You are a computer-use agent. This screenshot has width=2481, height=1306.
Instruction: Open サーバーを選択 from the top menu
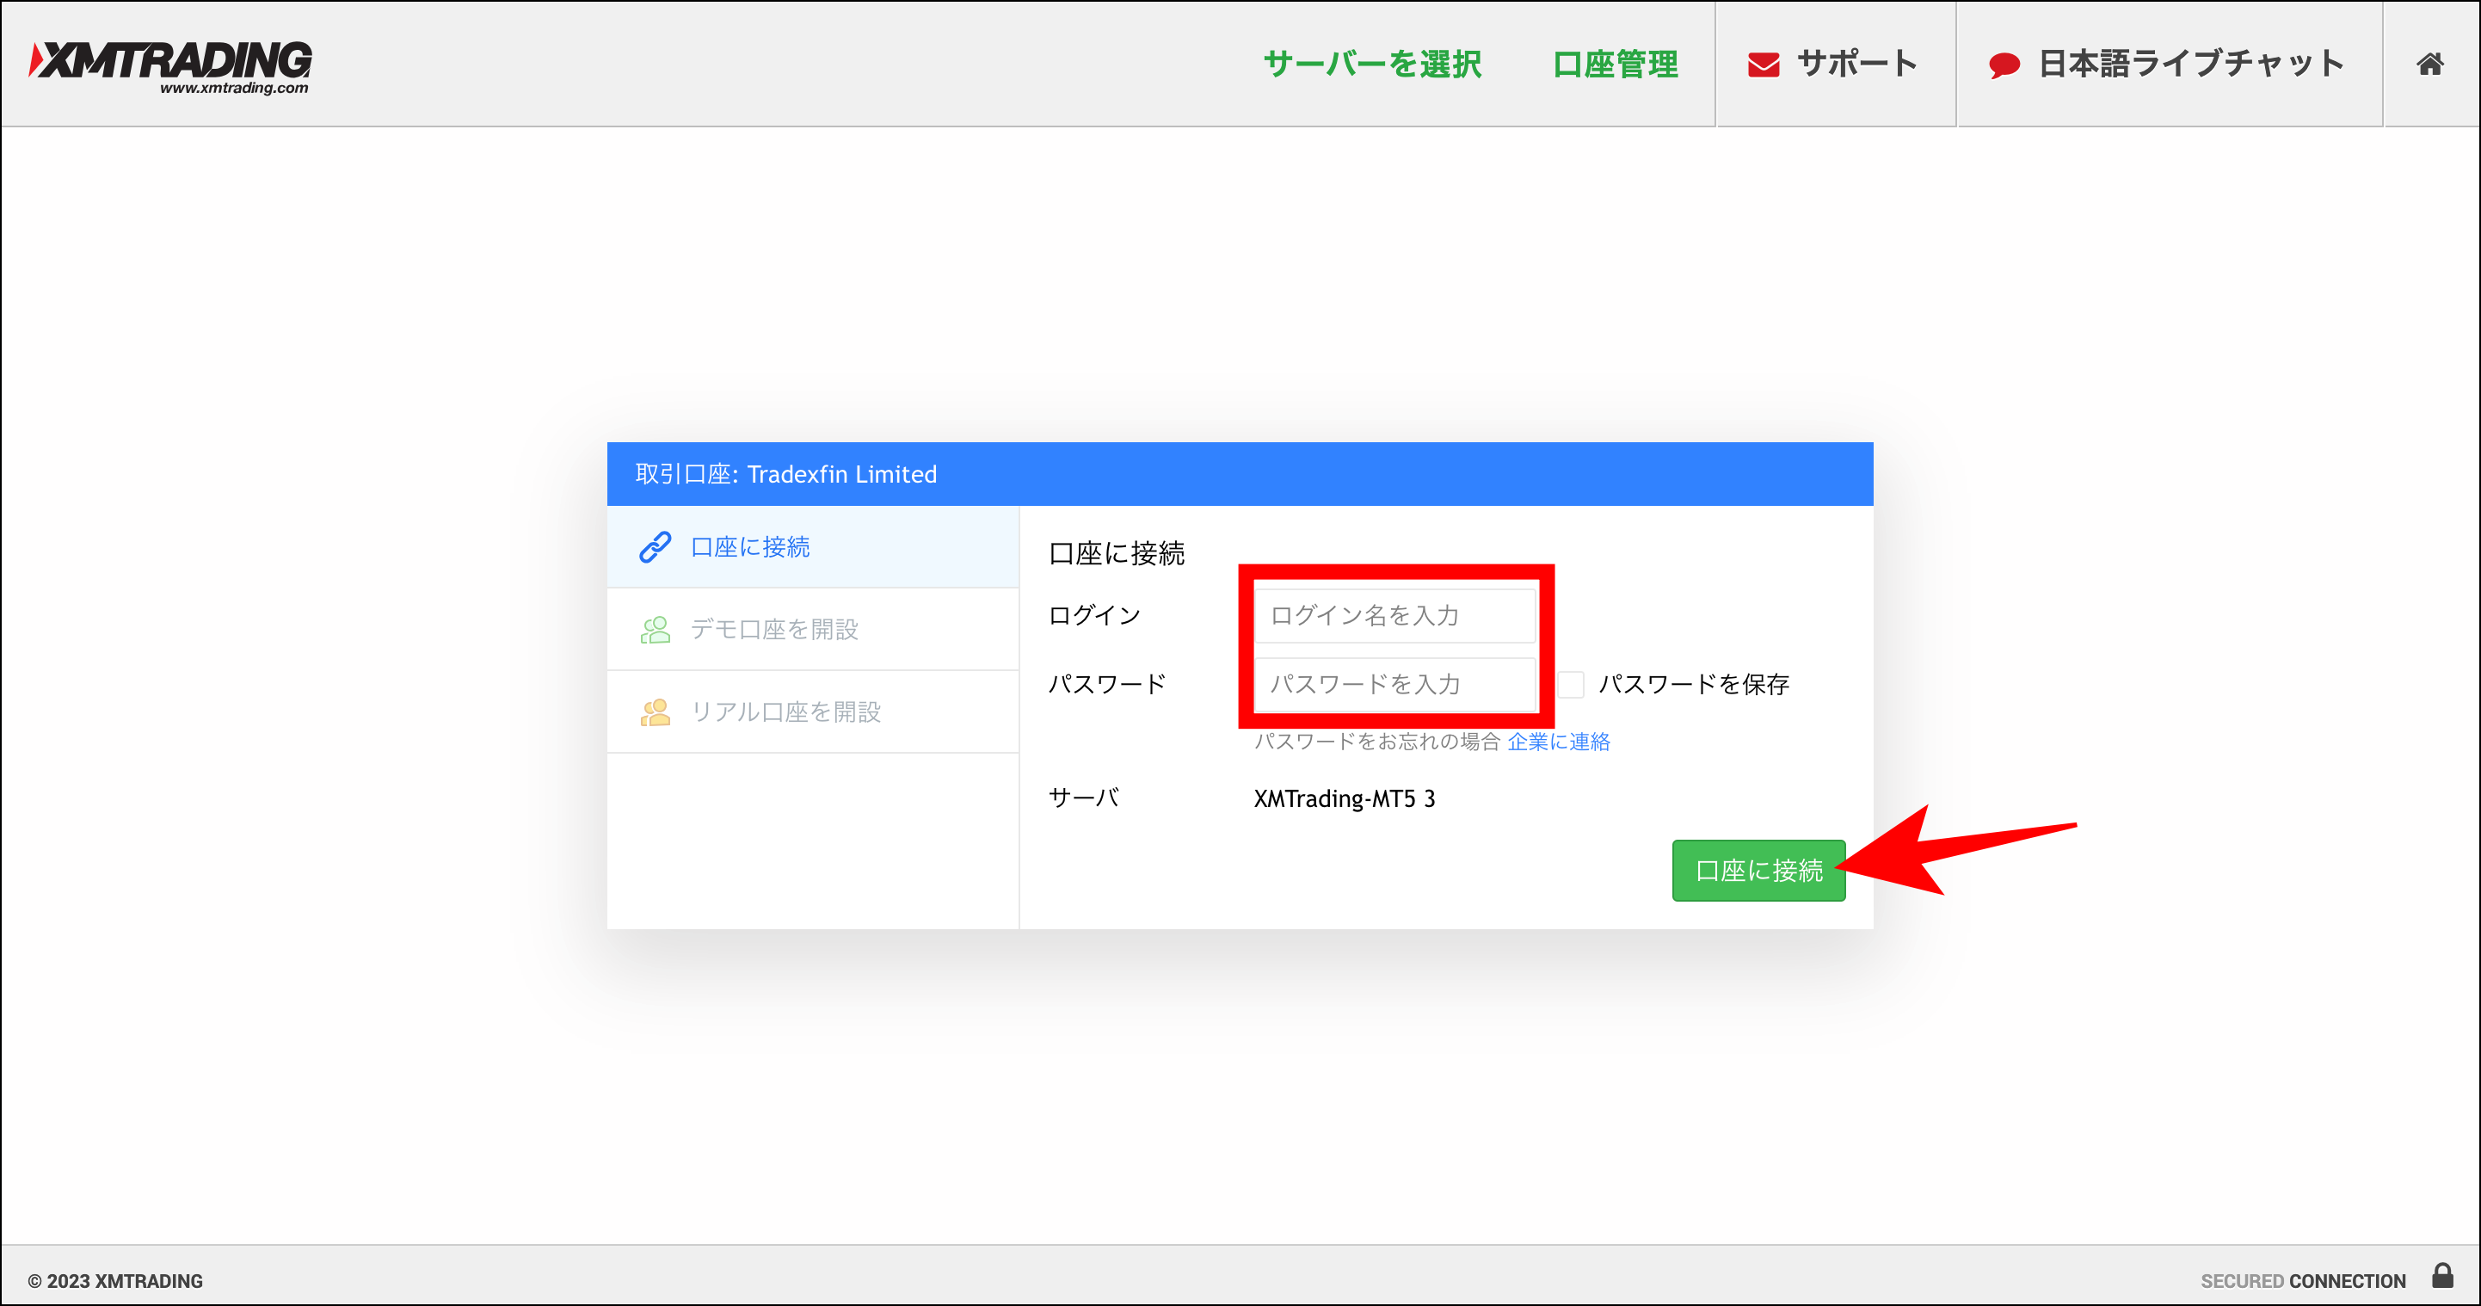tap(1372, 64)
